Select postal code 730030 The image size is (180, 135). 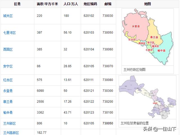(108, 16)
